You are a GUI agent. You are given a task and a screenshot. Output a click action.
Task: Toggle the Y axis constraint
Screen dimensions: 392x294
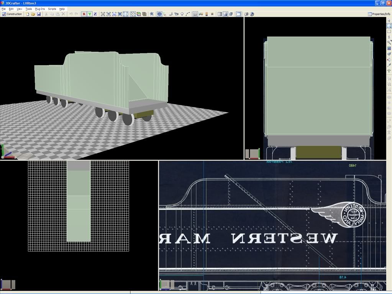click(90, 14)
